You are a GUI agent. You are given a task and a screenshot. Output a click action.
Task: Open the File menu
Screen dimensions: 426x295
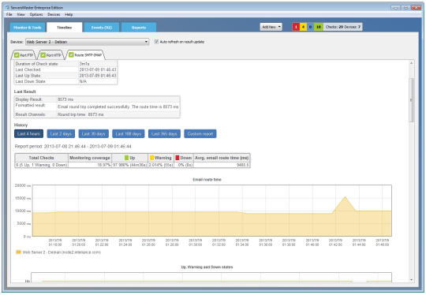(9, 14)
